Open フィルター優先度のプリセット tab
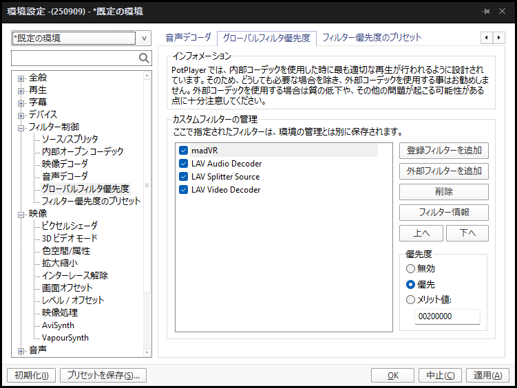This screenshot has height=388, width=517. [x=372, y=37]
